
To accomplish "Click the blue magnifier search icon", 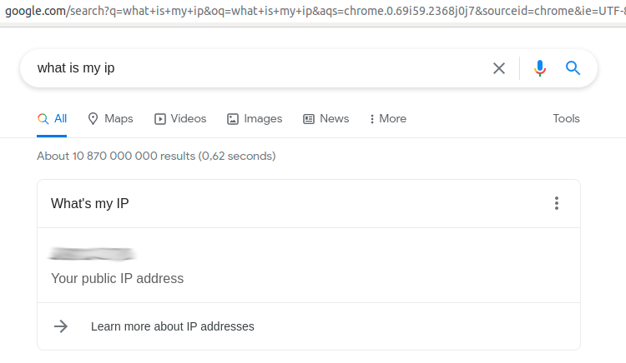I will pyautogui.click(x=573, y=68).
